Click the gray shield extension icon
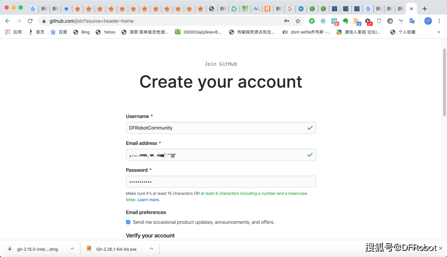This screenshot has width=447, height=257. point(379,21)
